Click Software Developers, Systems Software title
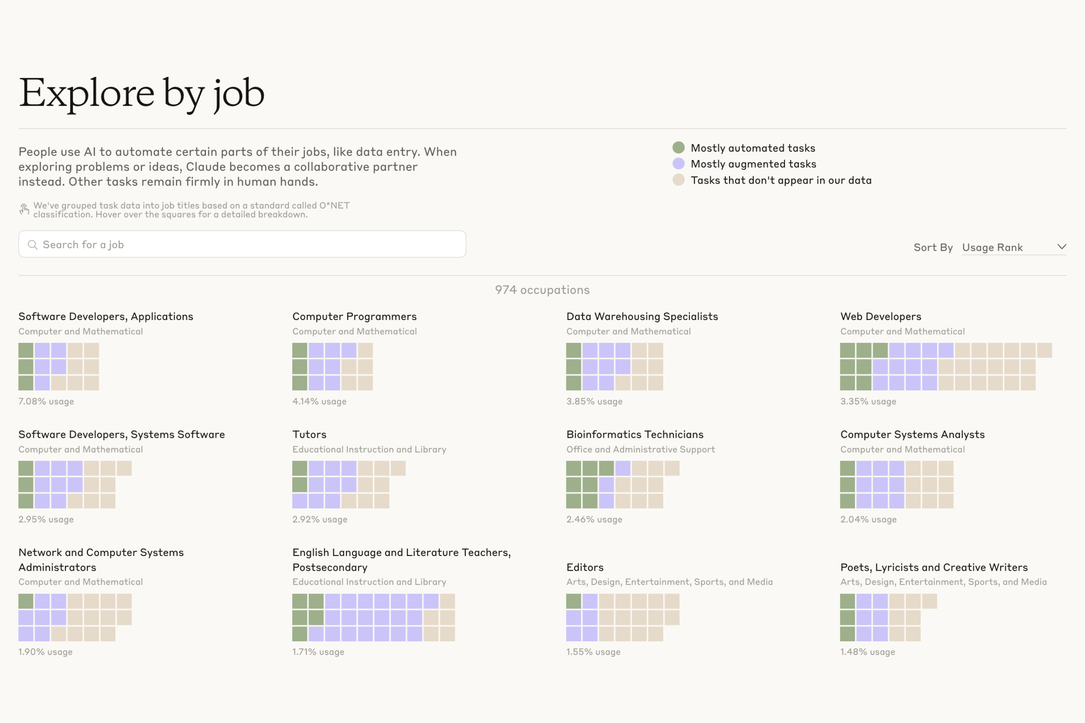Viewport: 1085px width, 723px height. coord(121,434)
